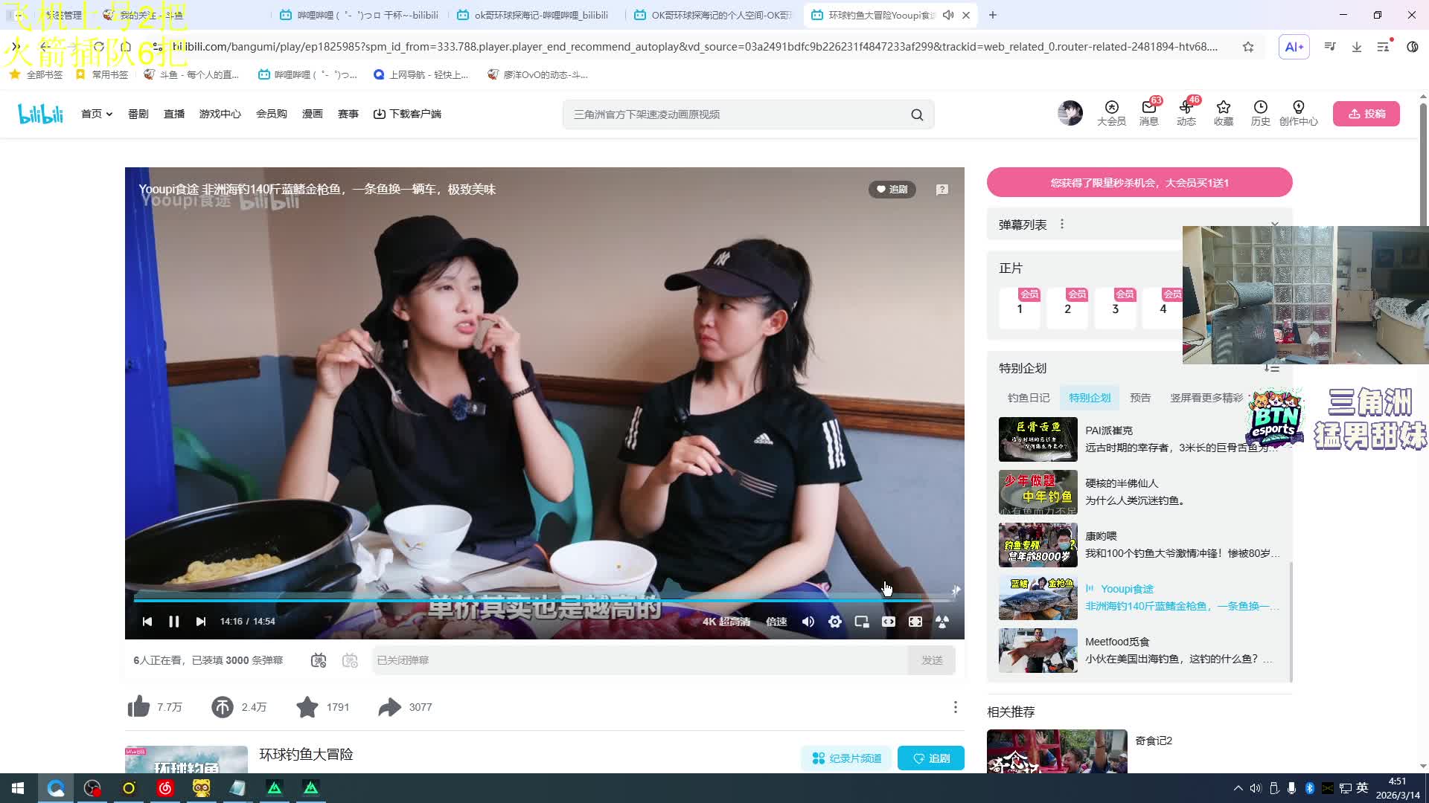This screenshot has height=803, width=1429.
Task: Pause the video playback
Action: coord(173,622)
